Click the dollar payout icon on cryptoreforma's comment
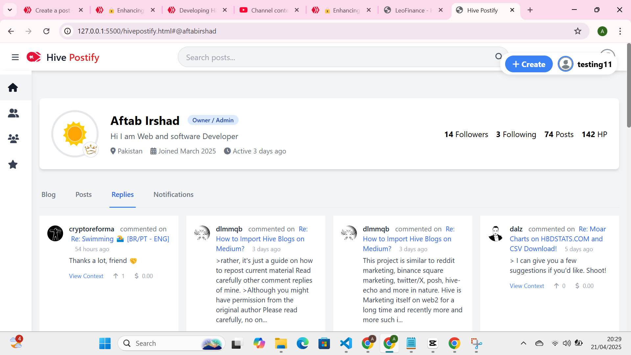 point(136,276)
